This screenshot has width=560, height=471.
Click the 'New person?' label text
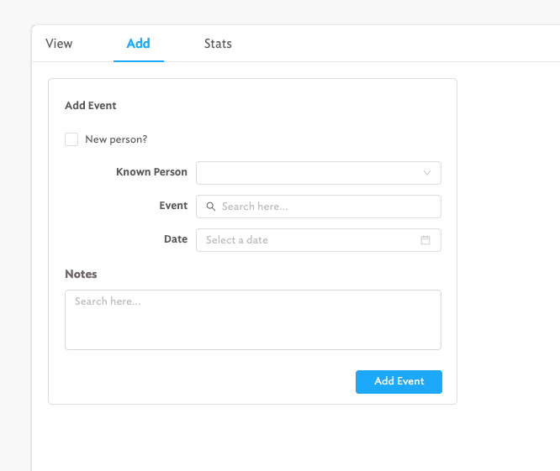pos(116,139)
